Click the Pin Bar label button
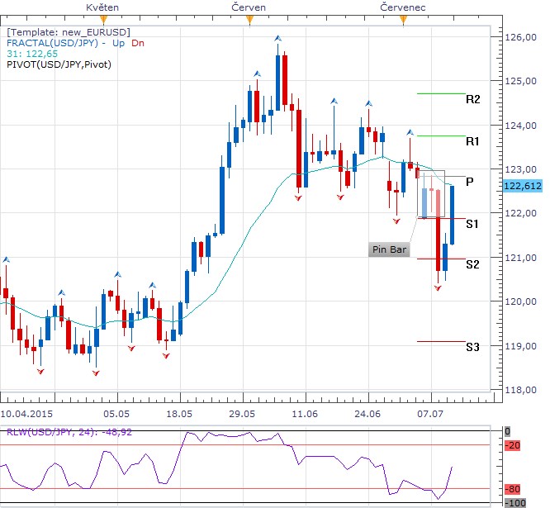This screenshot has height=508, width=550. 389,249
